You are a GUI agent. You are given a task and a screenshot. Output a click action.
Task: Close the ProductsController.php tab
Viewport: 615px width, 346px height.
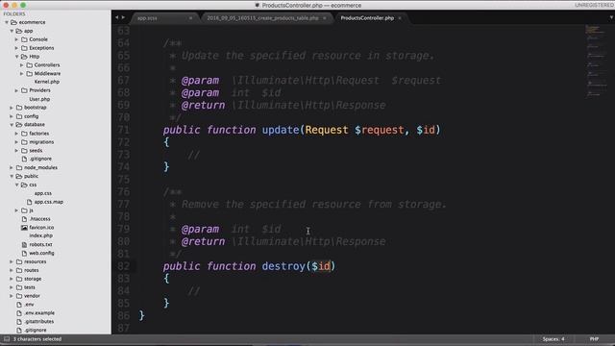click(x=400, y=18)
